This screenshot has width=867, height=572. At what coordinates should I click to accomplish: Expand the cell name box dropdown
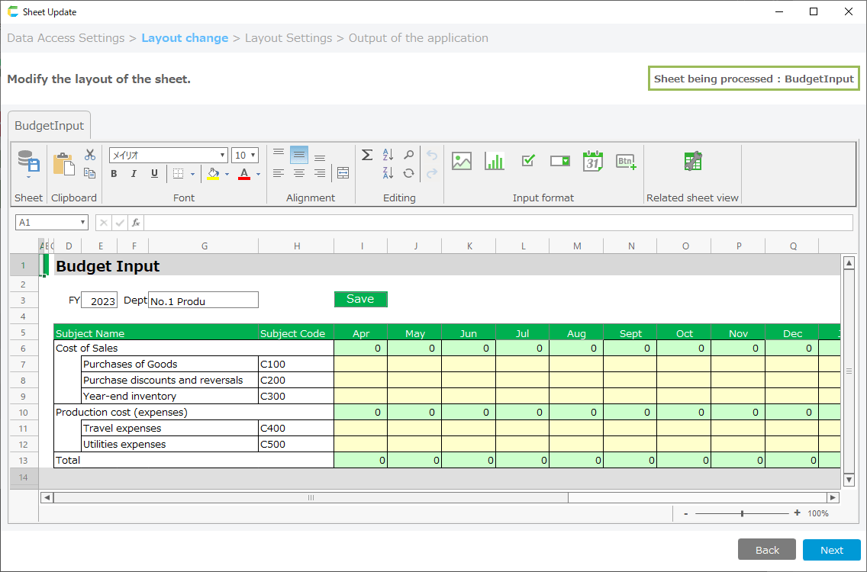pyautogui.click(x=82, y=223)
